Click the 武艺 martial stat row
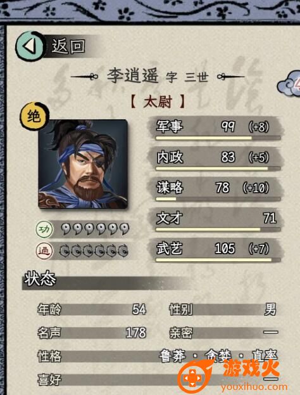Image resolution: width=300 pixels, height=395 pixels. coord(216,250)
